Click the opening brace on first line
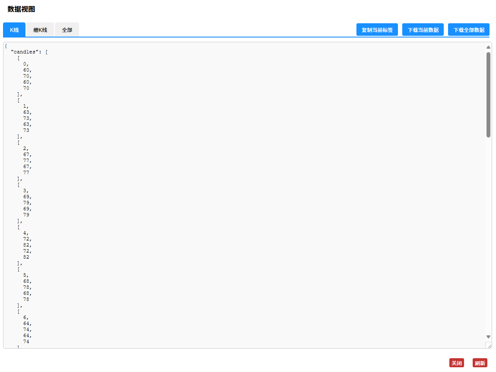 point(6,46)
